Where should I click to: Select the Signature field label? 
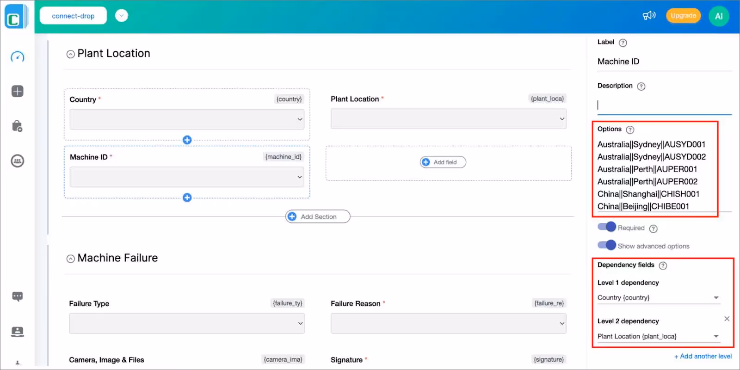pyautogui.click(x=346, y=360)
